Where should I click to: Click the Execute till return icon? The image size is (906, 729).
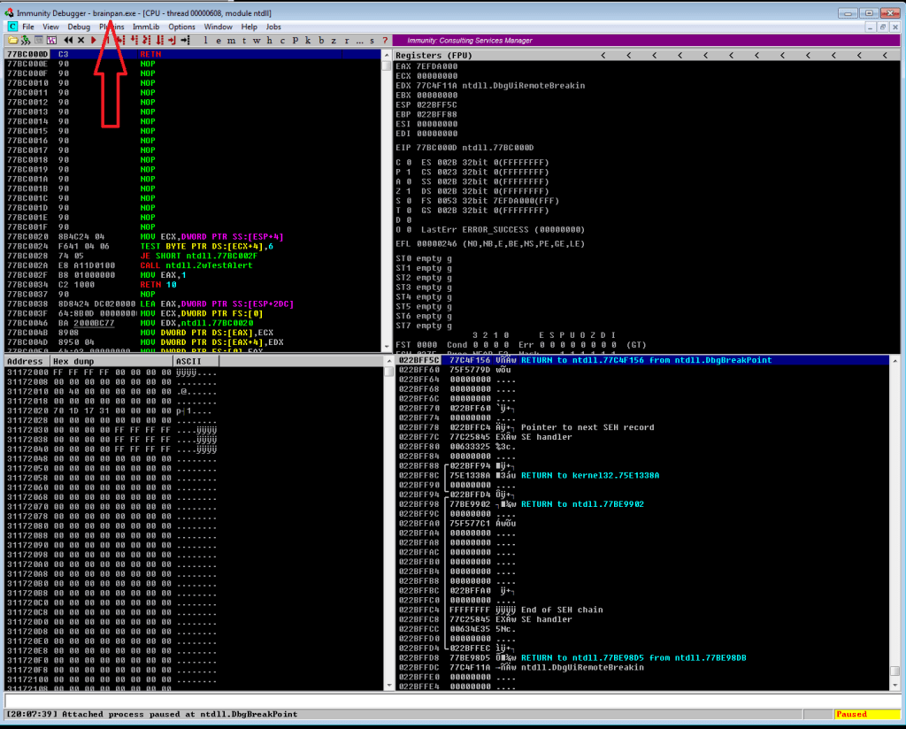[173, 40]
